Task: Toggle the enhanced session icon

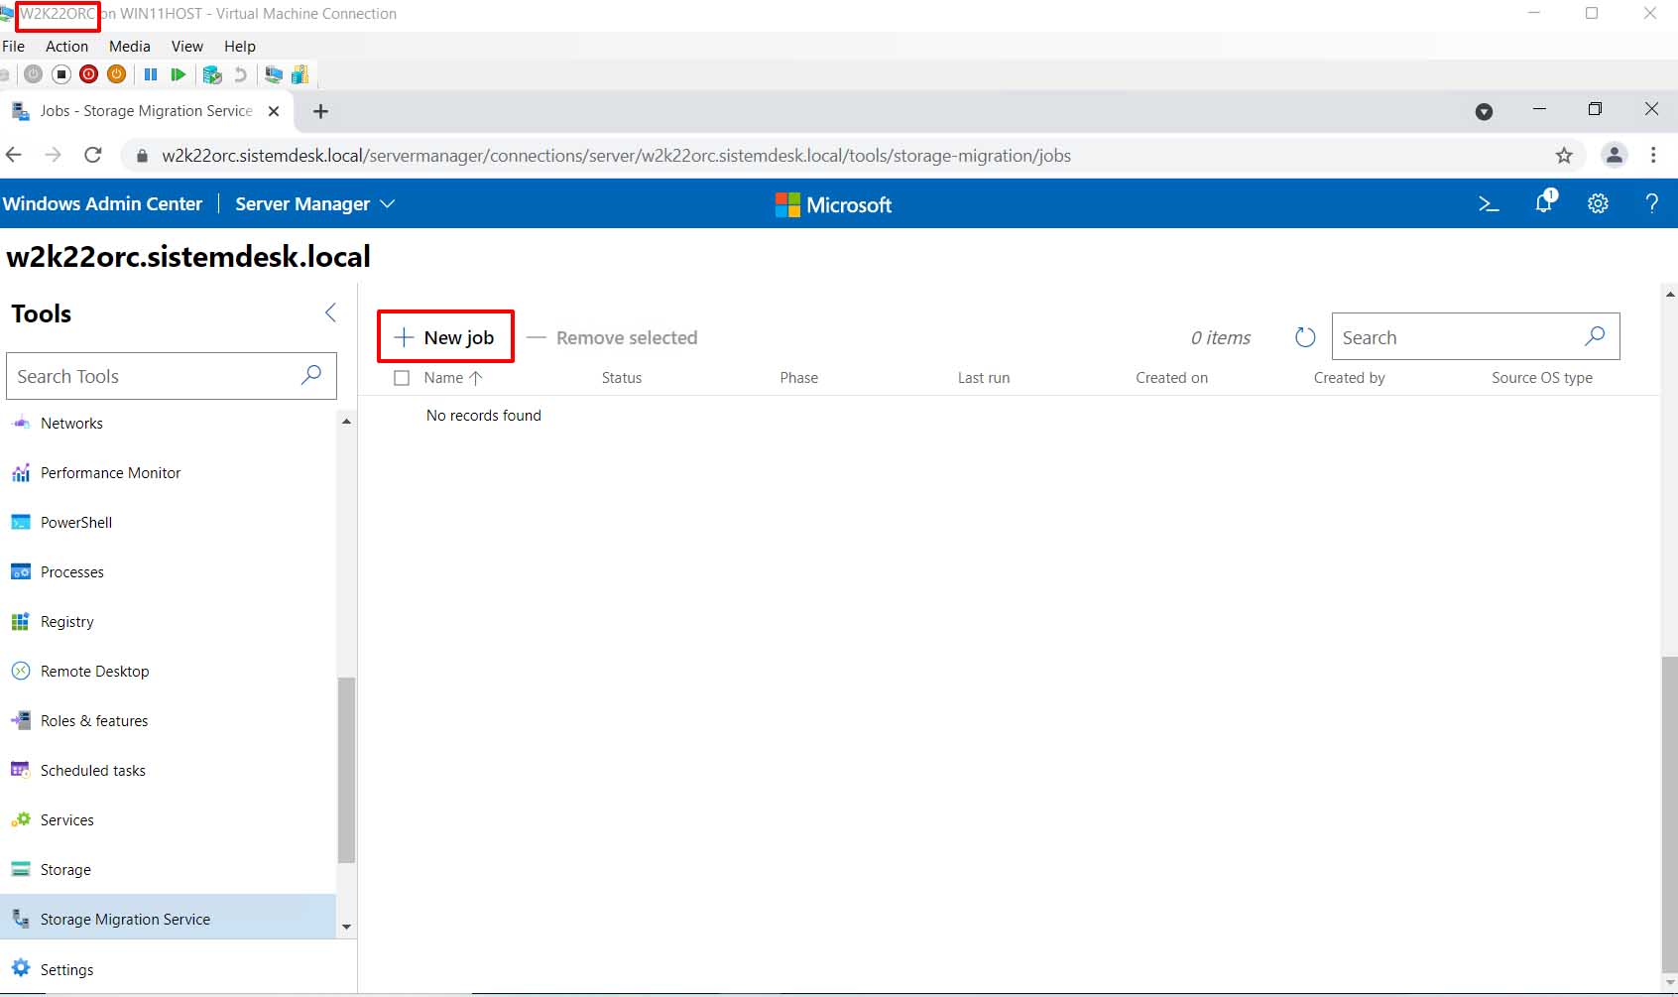Action: pyautogui.click(x=274, y=74)
